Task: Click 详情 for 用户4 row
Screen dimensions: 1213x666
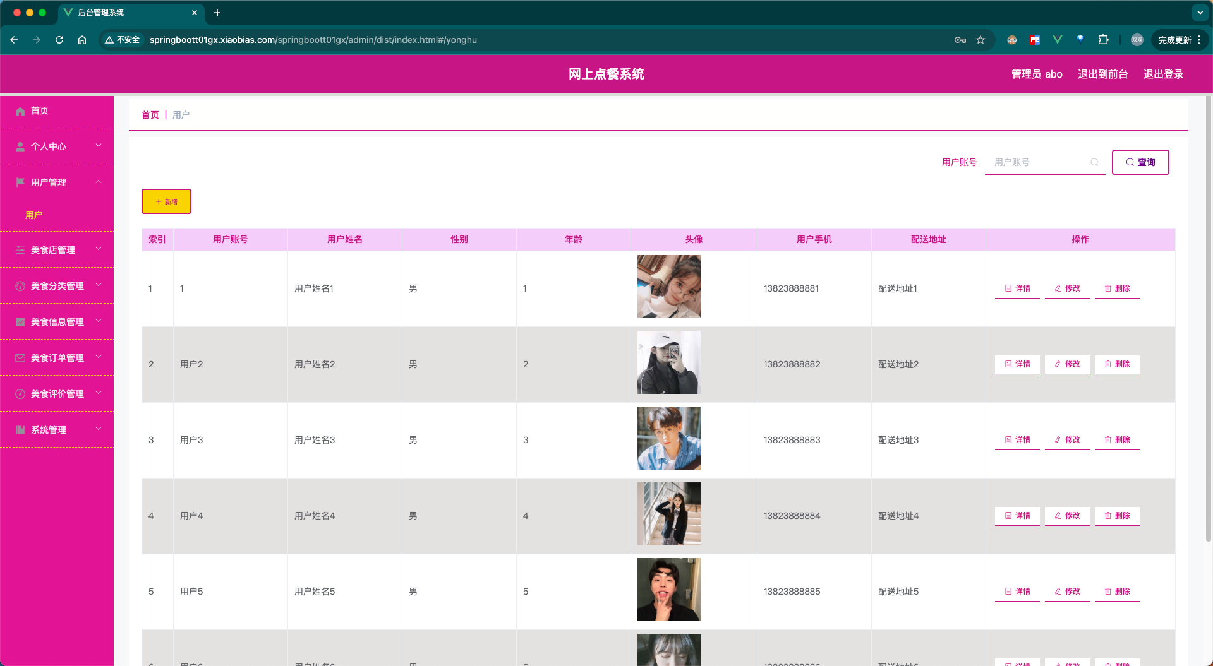Action: click(x=1017, y=516)
